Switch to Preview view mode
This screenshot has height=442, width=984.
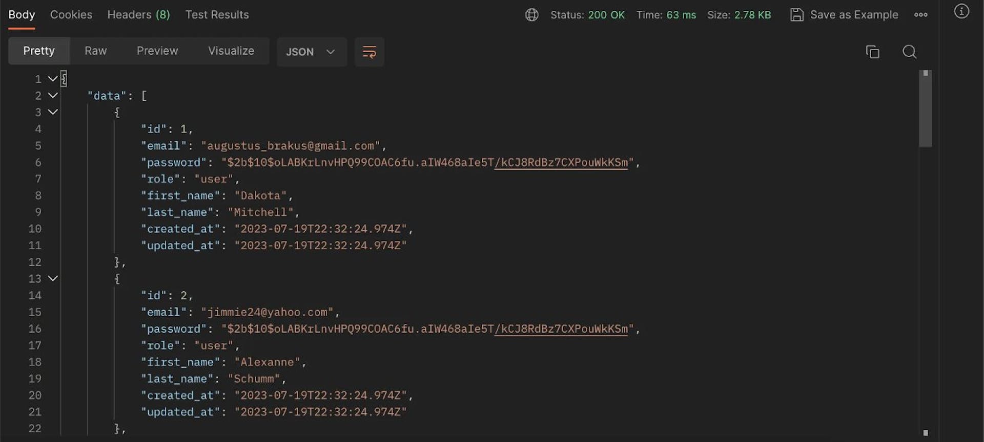click(x=157, y=51)
